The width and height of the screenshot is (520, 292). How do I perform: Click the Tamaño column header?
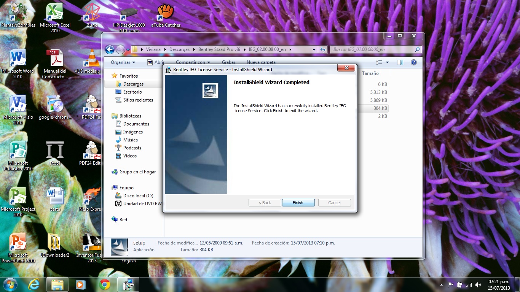click(370, 73)
